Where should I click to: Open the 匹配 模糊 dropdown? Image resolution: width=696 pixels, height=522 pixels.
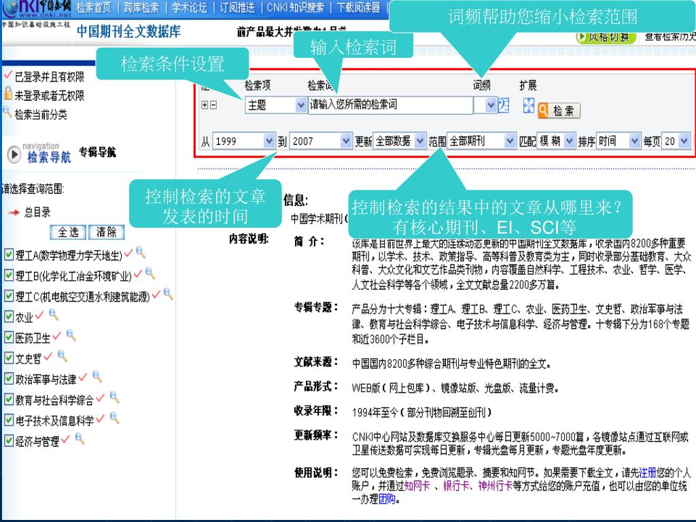[x=556, y=141]
